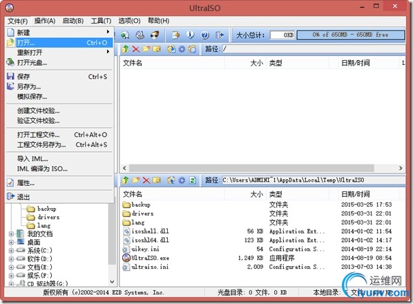Expand the 桌面 tree node

[11, 242]
